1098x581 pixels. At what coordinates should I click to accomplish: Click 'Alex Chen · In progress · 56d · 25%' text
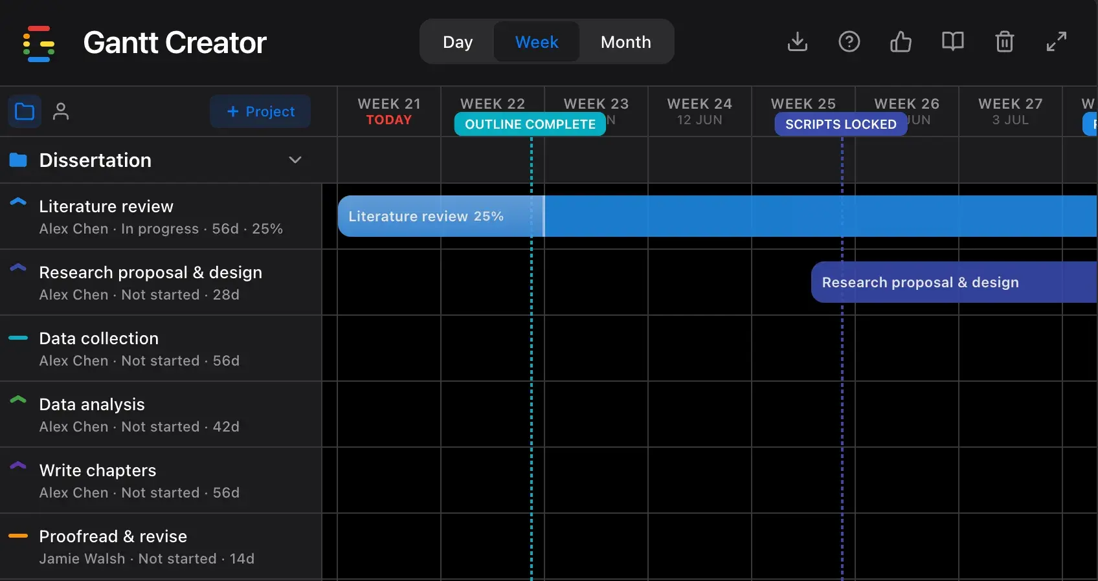(x=161, y=229)
